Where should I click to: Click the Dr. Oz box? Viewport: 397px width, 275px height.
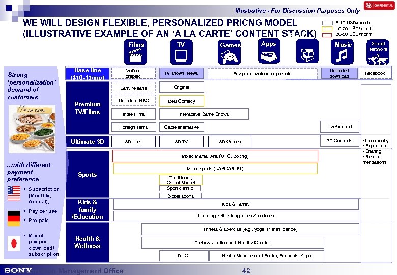tap(184, 256)
